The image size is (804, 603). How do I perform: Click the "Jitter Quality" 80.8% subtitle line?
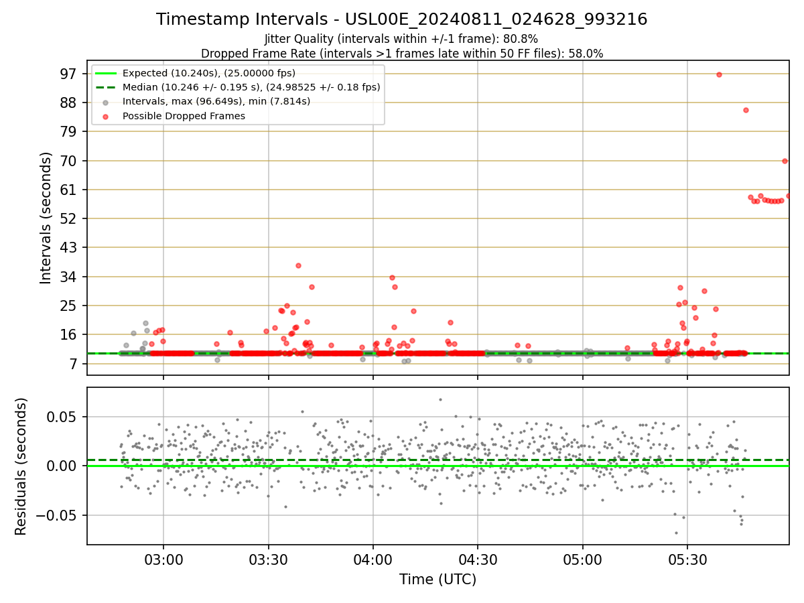coord(401,39)
